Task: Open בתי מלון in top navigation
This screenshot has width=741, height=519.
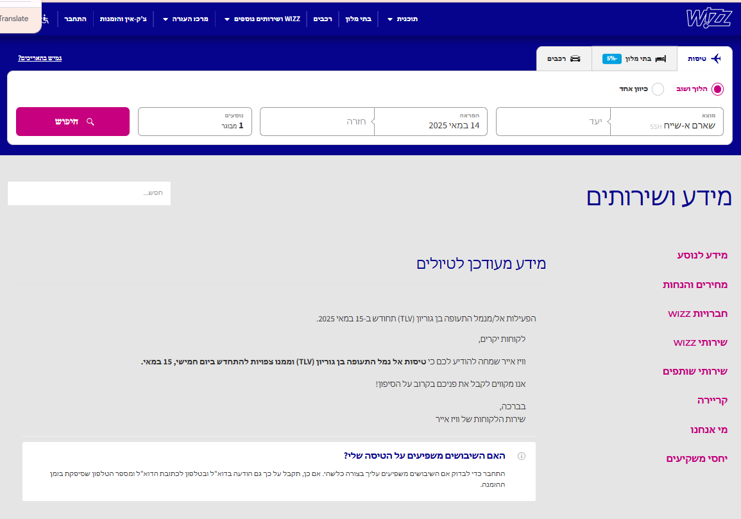Action: click(358, 19)
